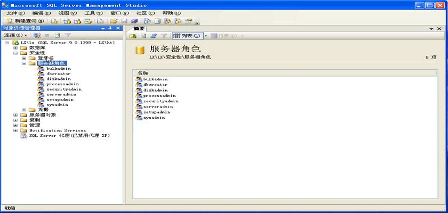The image size is (448, 213).
Task: Select processadmin in the summary list
Action: (159, 96)
